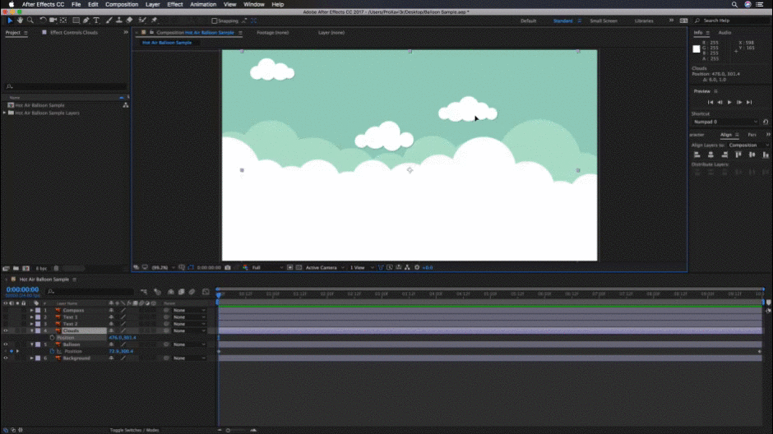Screen dimensions: 773x434
Task: Show the Compass layer via eye switch
Action: (6, 311)
